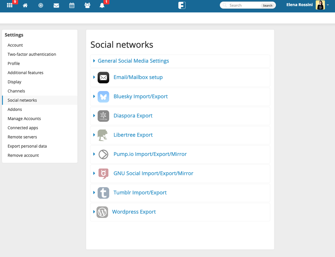This screenshot has width=335, height=257.
Task: Expand Diaspora Export section
Action: coord(133,116)
